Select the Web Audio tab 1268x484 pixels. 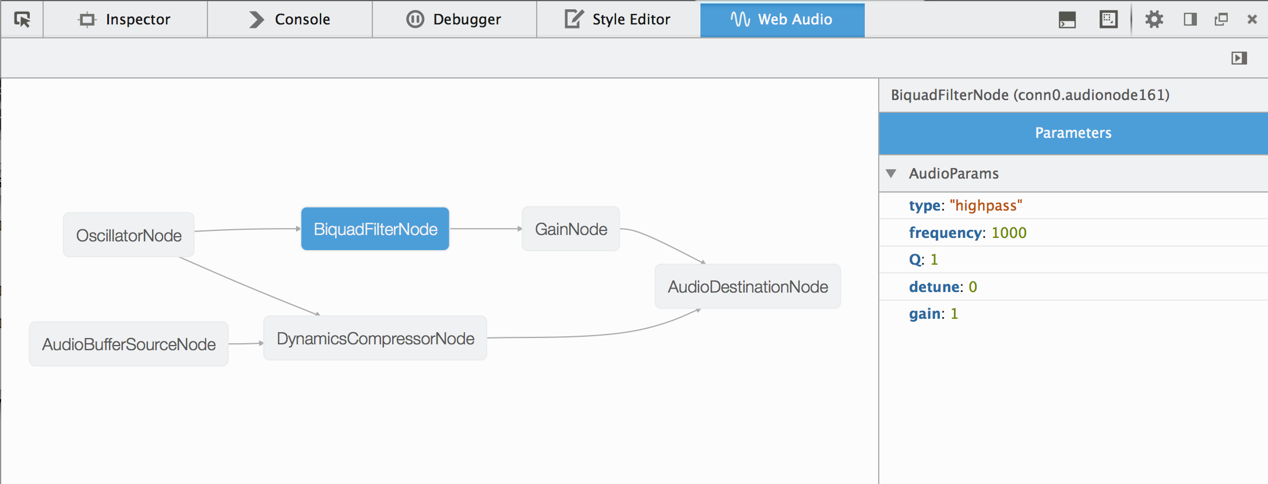tap(782, 19)
